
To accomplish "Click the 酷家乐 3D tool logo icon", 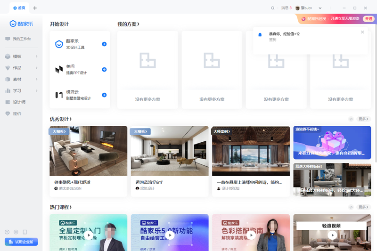I will point(59,44).
